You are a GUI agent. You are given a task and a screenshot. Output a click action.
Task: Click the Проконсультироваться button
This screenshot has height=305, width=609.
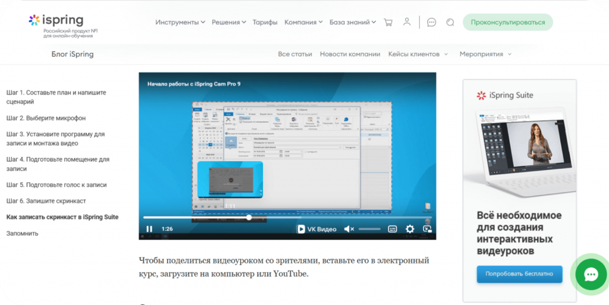click(x=507, y=22)
